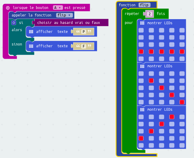This screenshot has width=194, height=158.
Task: Click the 'répéter' label on green loop block
Action: coord(132,14)
